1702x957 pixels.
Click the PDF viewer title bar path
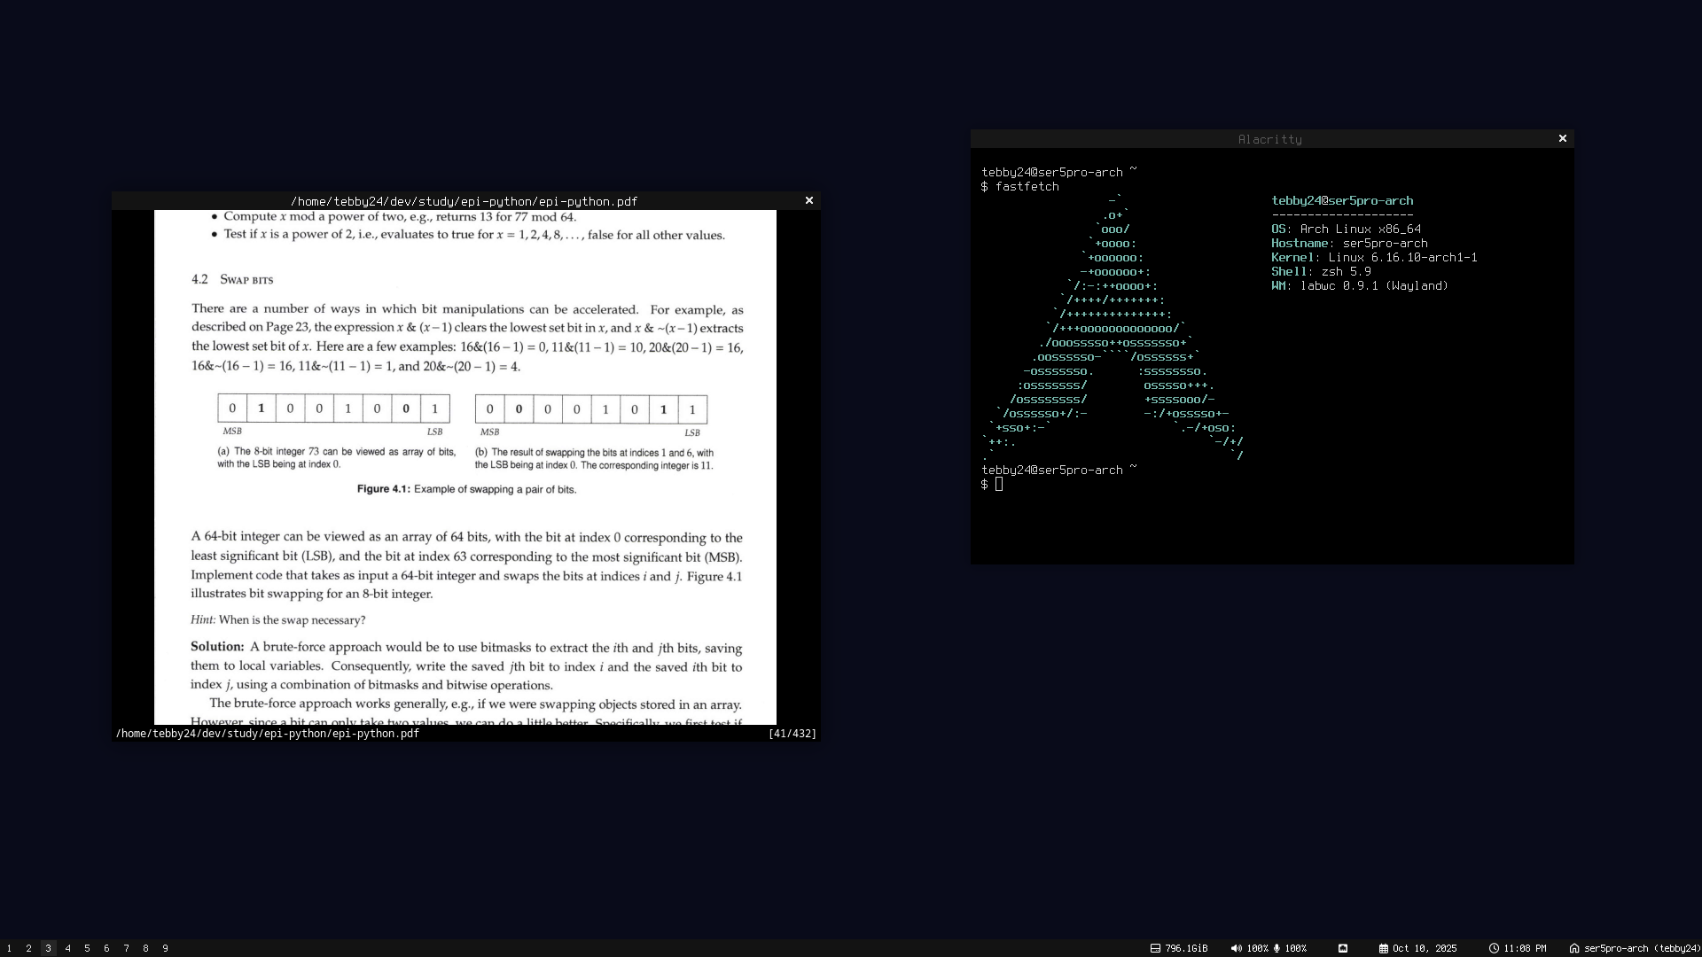[464, 201]
